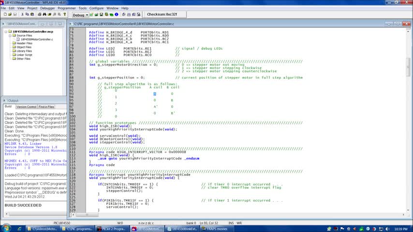Open the Window menu
The height and width of the screenshot is (232, 413).
113,8
